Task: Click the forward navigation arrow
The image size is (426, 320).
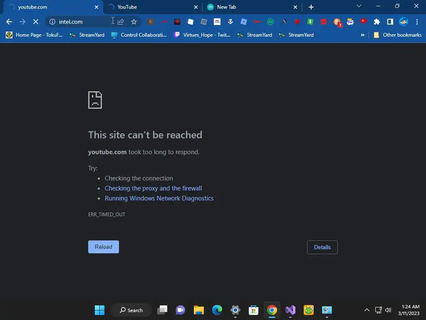Action: pyautogui.click(x=22, y=22)
